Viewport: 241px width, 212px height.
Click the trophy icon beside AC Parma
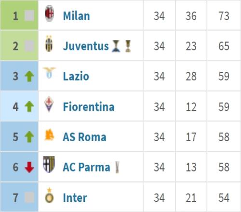pyautogui.click(x=118, y=167)
